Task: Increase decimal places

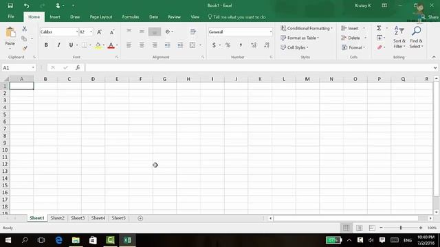Action: pyautogui.click(x=254, y=45)
